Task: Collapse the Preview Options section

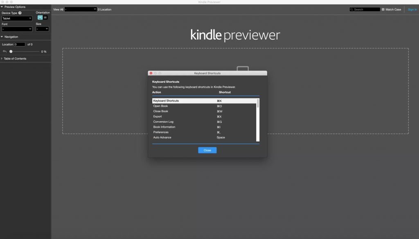Action: click(2, 7)
